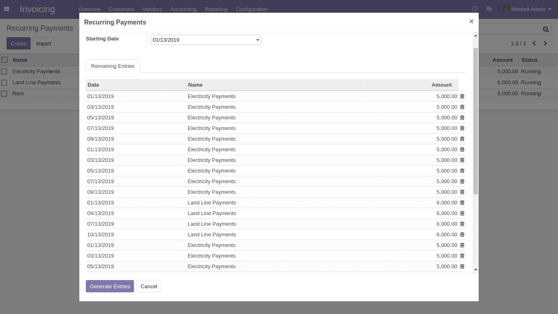Click the 8,000.00 amount in the list
Image resolution: width=558 pixels, height=314 pixels.
click(507, 93)
